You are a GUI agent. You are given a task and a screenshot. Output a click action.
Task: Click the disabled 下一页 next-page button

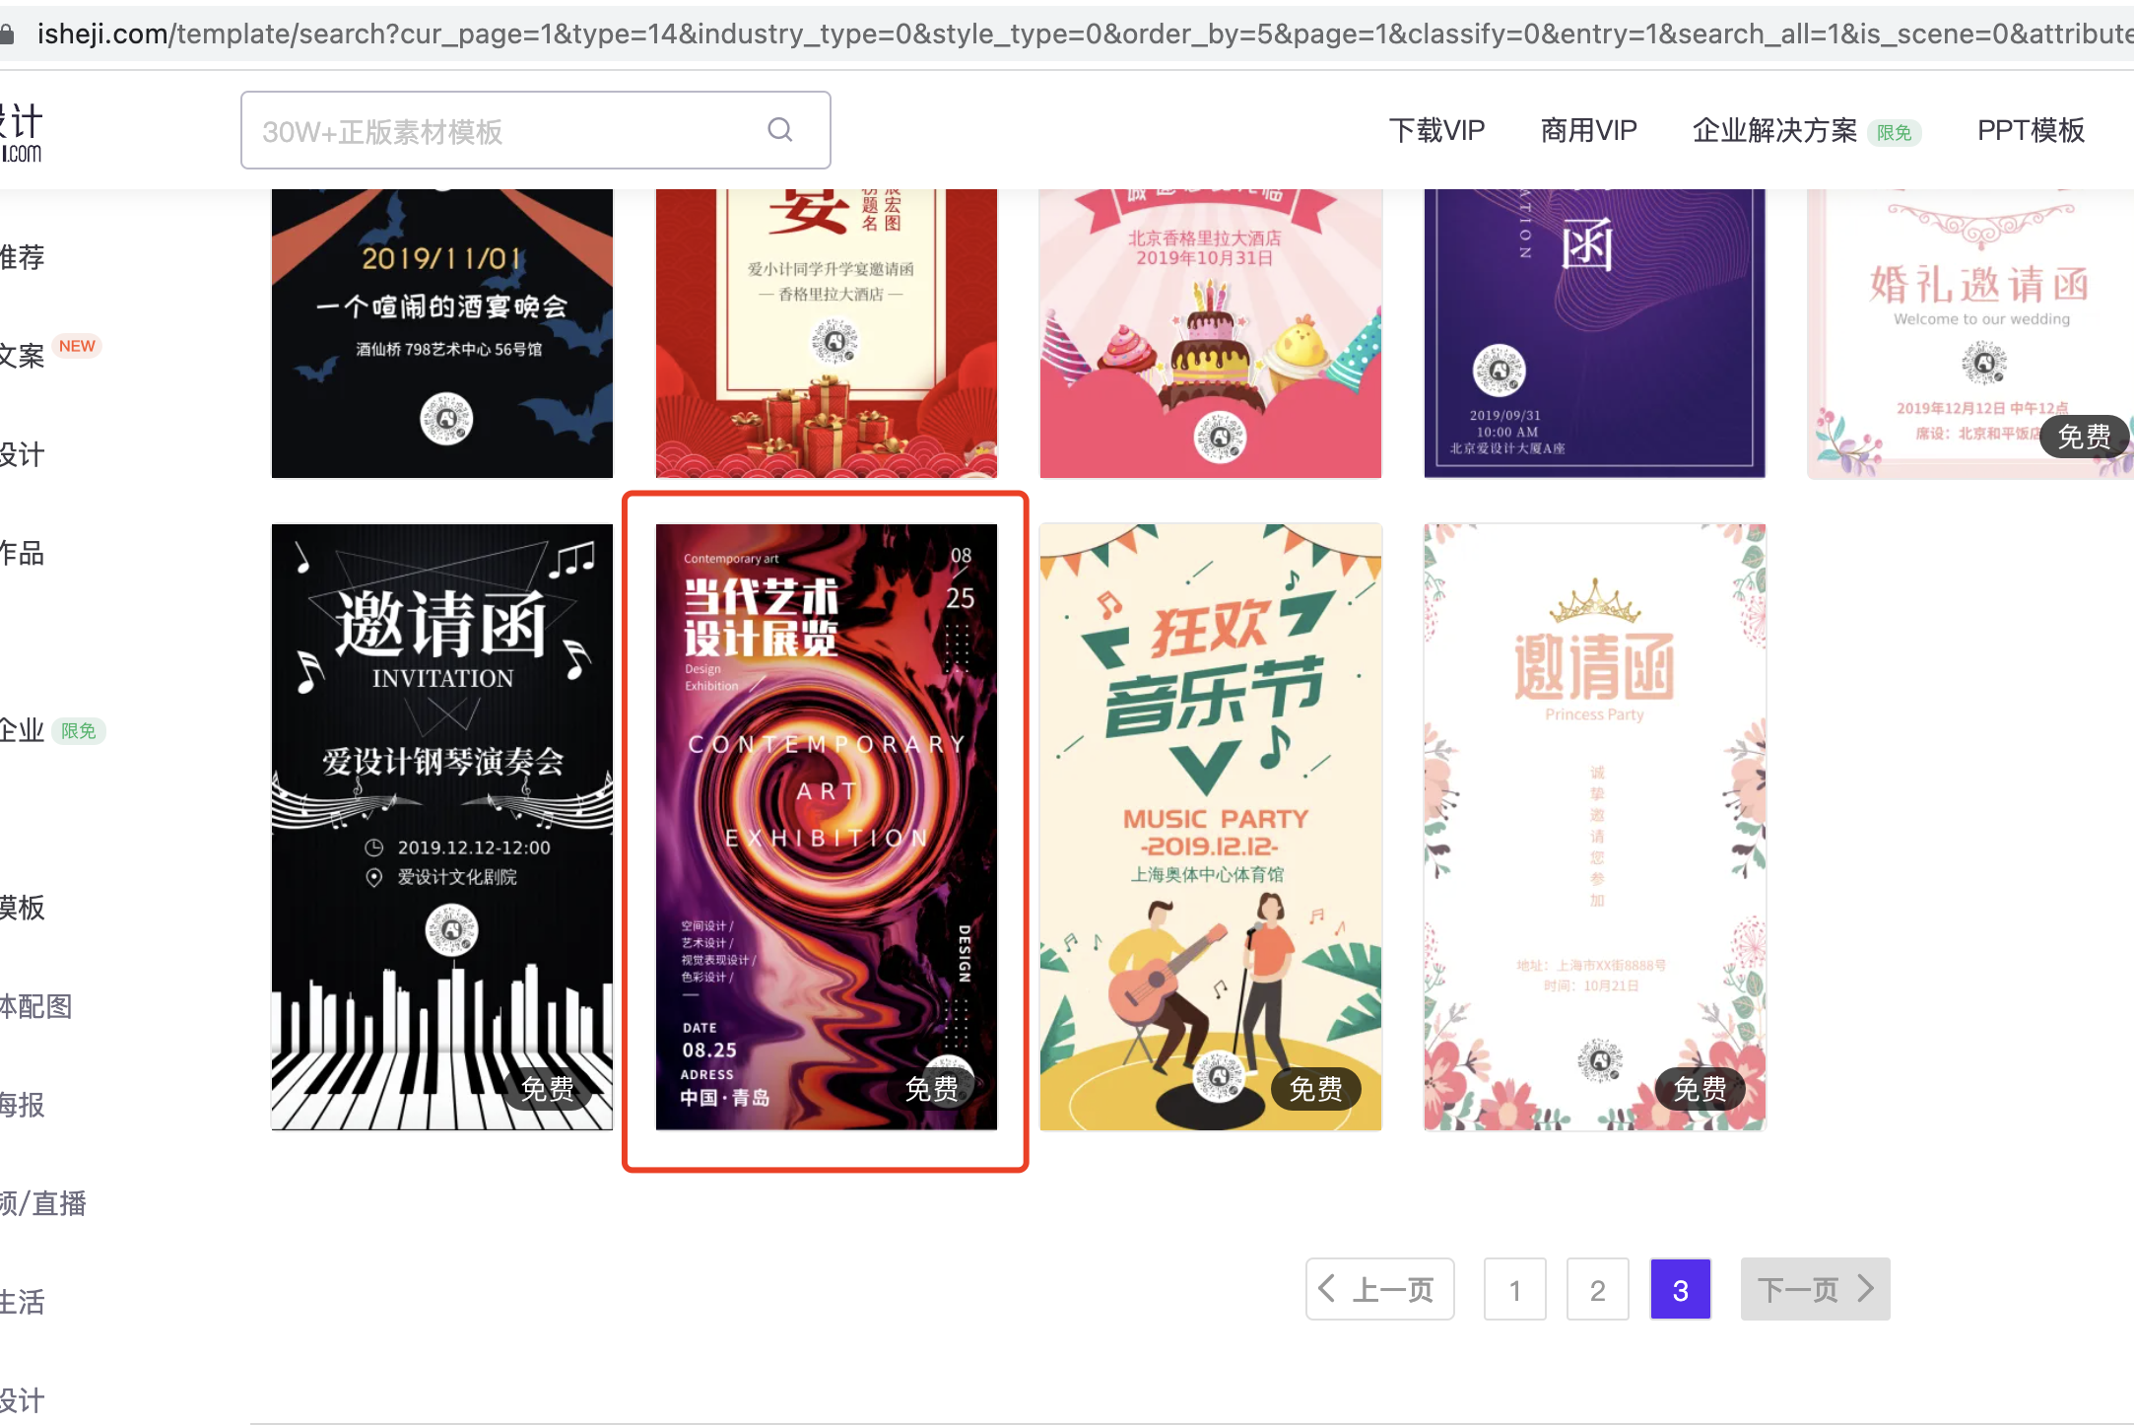pyautogui.click(x=1815, y=1289)
